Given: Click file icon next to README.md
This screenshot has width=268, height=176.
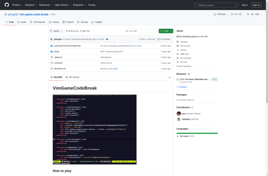Looking at the screenshot, I should pos(52,69).
